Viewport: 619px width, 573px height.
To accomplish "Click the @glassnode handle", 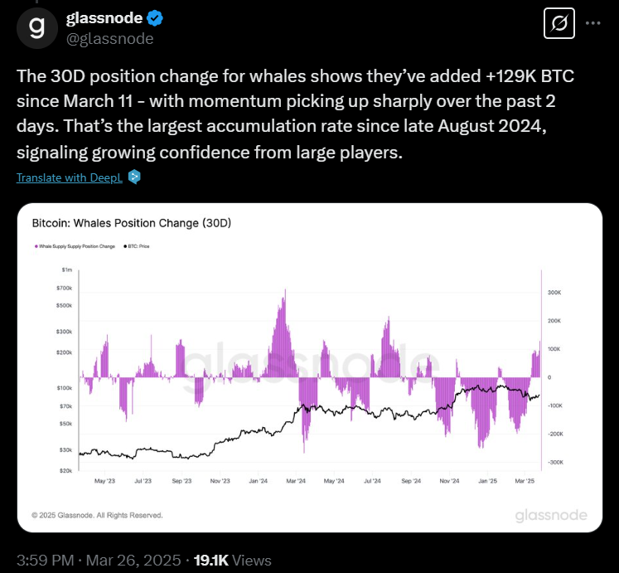I will [x=109, y=39].
